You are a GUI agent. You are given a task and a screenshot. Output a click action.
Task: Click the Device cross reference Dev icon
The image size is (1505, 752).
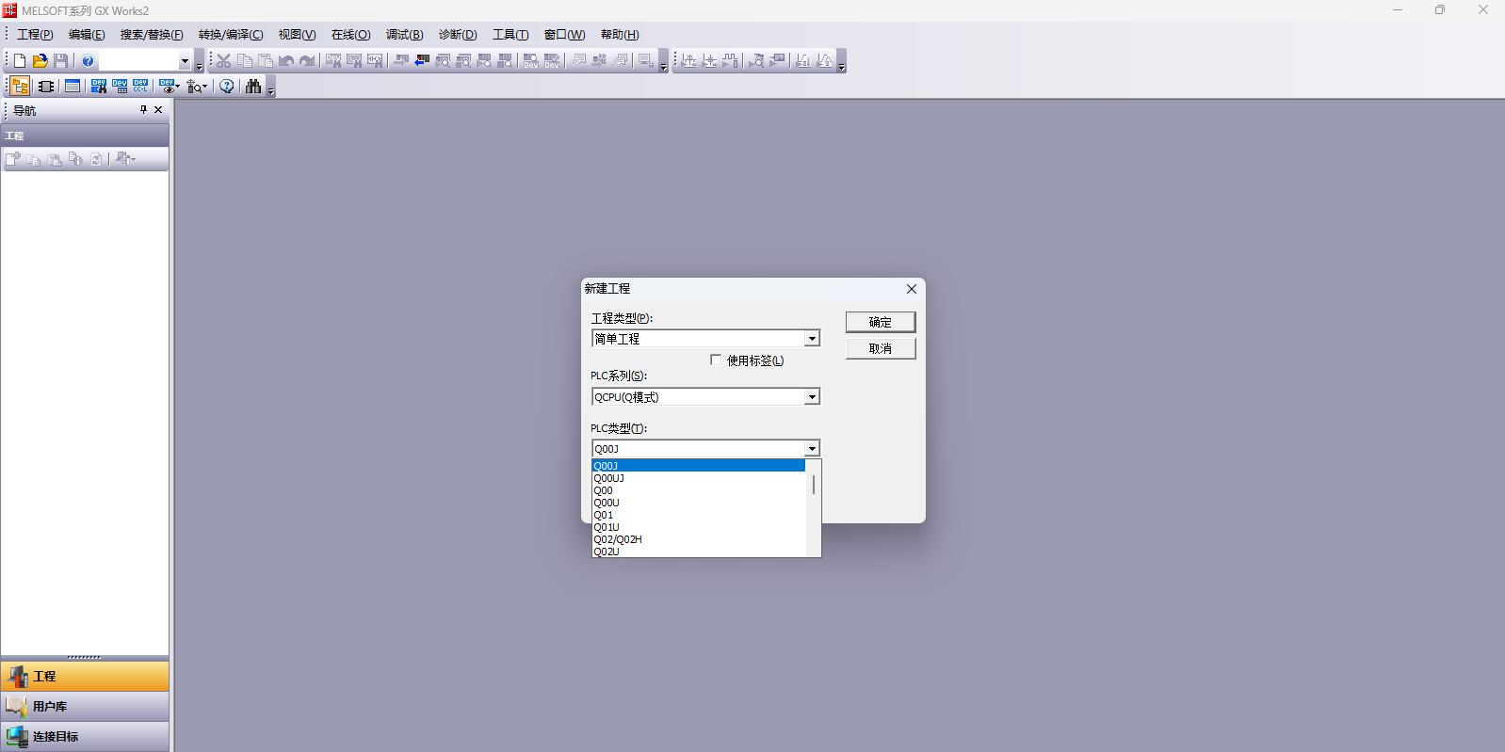(99, 86)
